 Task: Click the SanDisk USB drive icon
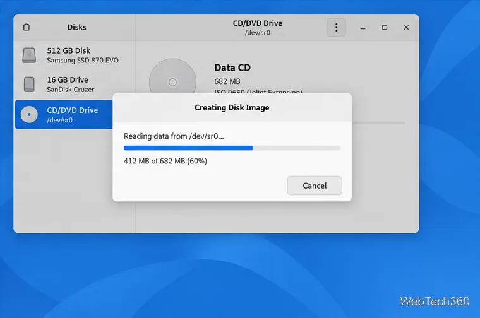(x=29, y=85)
